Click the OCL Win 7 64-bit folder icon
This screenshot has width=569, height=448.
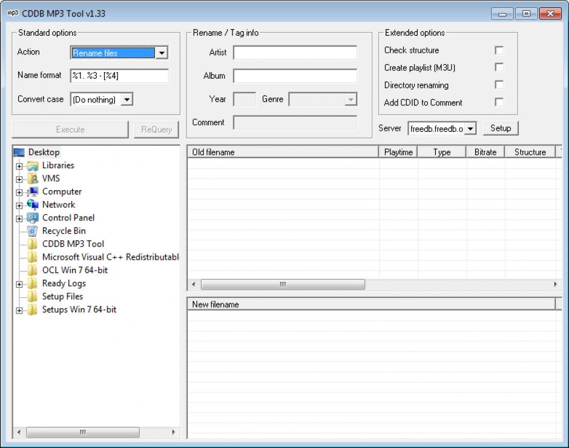(33, 270)
